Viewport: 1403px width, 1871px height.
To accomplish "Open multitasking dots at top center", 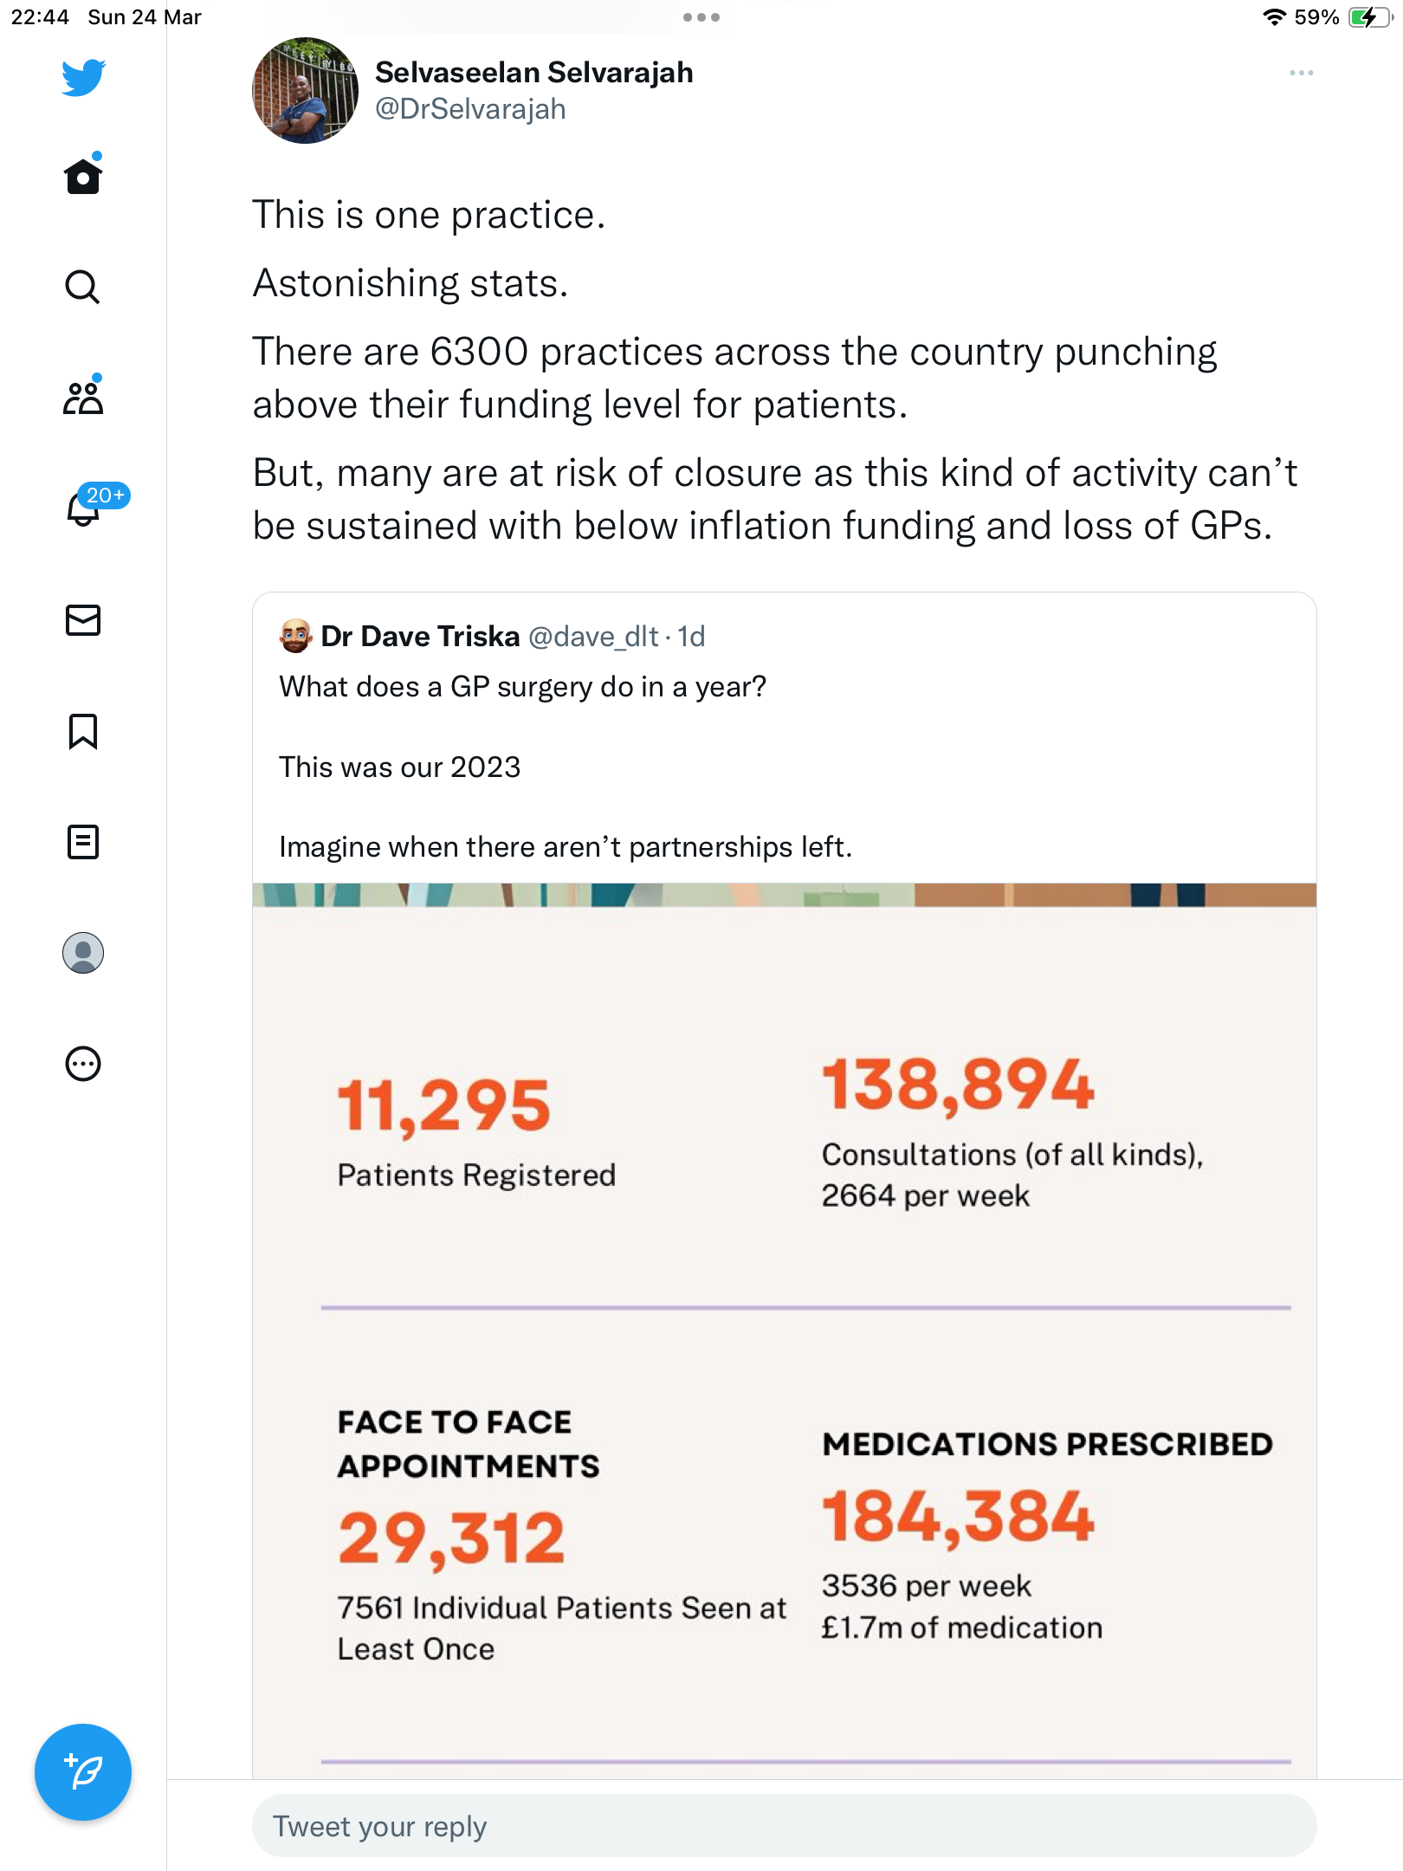I will click(701, 17).
